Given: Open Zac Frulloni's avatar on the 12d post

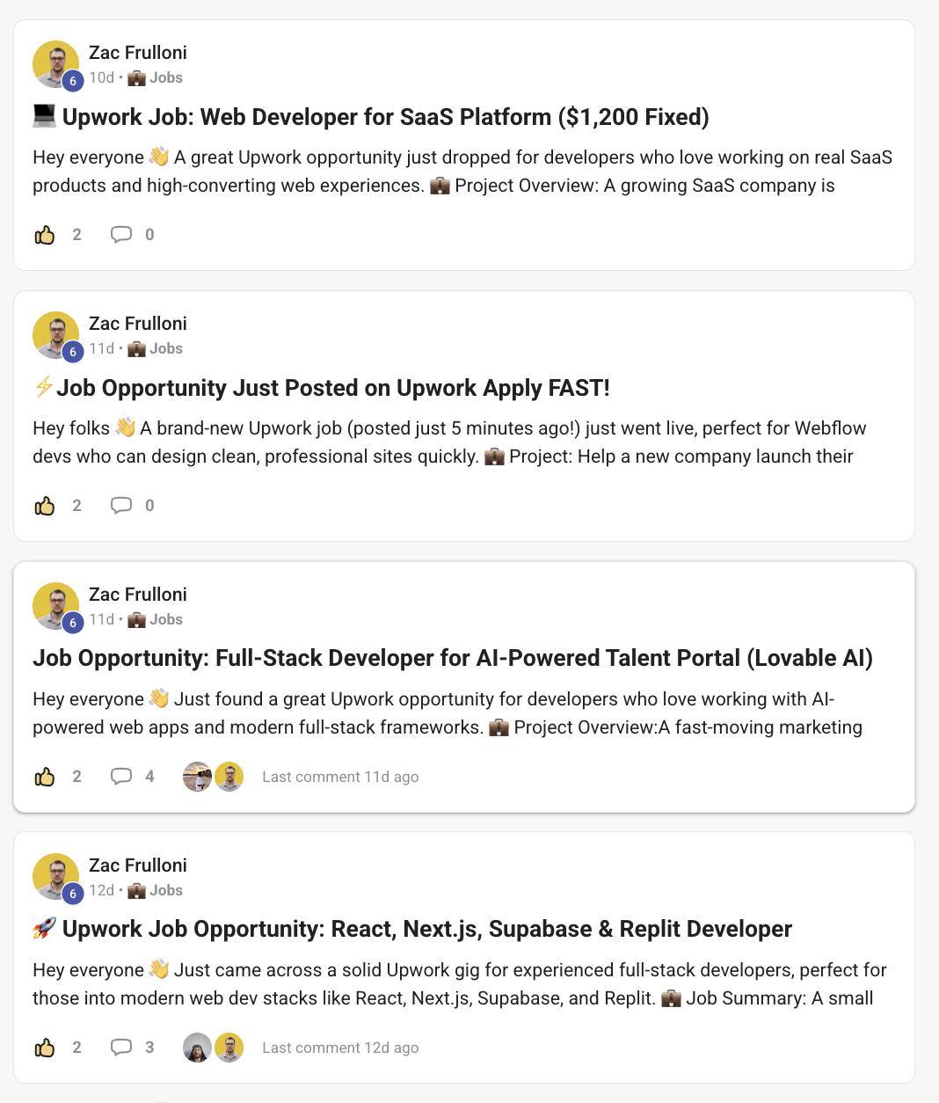Looking at the screenshot, I should click(56, 877).
